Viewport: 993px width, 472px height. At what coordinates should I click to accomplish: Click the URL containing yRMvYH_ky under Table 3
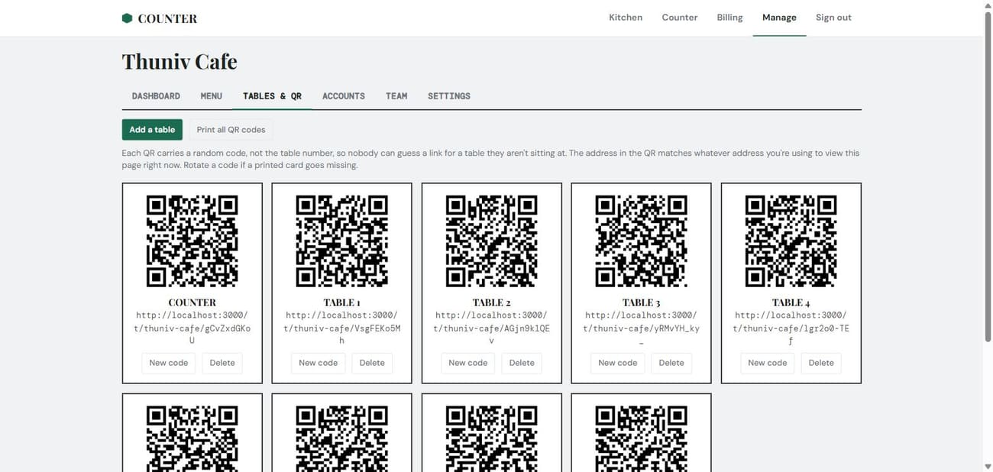(641, 328)
